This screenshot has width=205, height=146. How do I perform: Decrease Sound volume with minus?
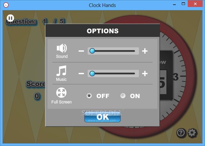(81, 51)
